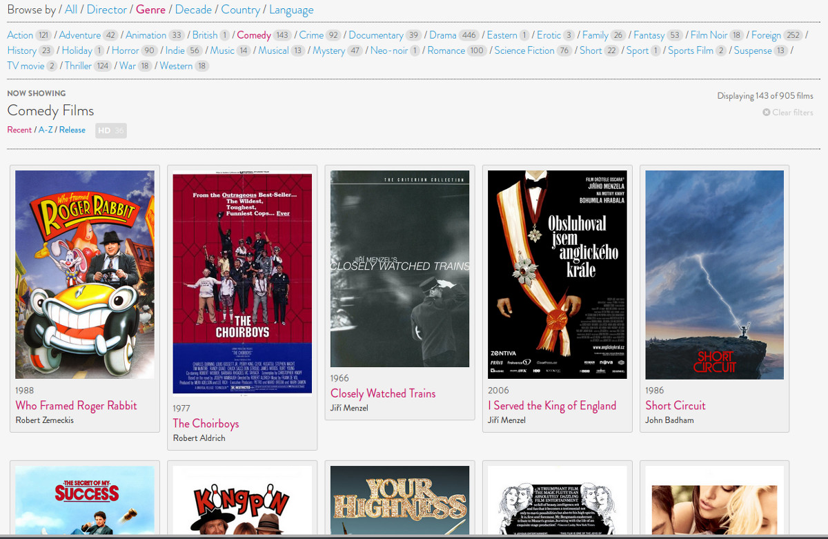Open the Closely Watched Trains poster
Screen dimensions: 828x539
[x=400, y=268]
